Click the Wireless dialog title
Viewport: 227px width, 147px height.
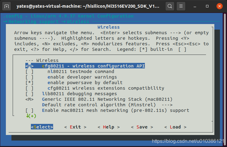pyautogui.click(x=109, y=27)
